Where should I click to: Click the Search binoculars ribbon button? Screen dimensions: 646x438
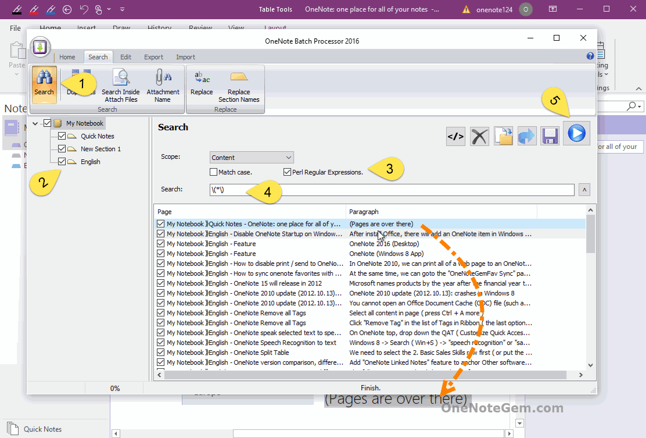(44, 84)
